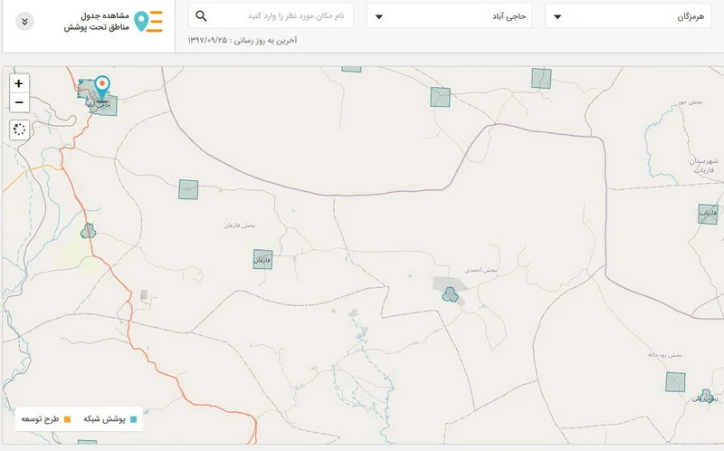Click coverage blob near بخش احمدی
The image size is (724, 451).
450,295
